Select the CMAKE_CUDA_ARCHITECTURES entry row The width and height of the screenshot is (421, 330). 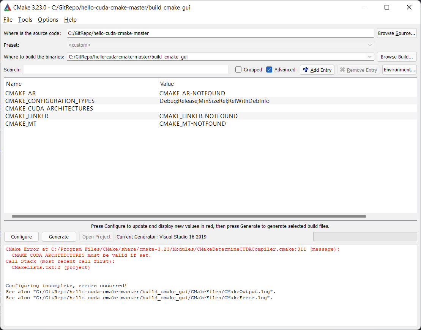coord(49,109)
